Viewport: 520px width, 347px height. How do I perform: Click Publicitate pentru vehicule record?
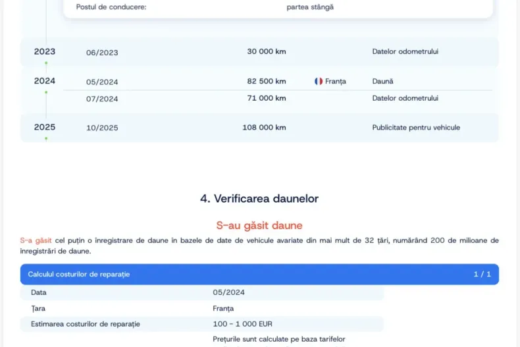[416, 128]
